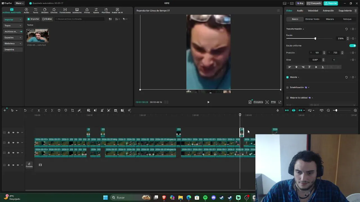Switch to the Velocidad tab

tap(313, 11)
